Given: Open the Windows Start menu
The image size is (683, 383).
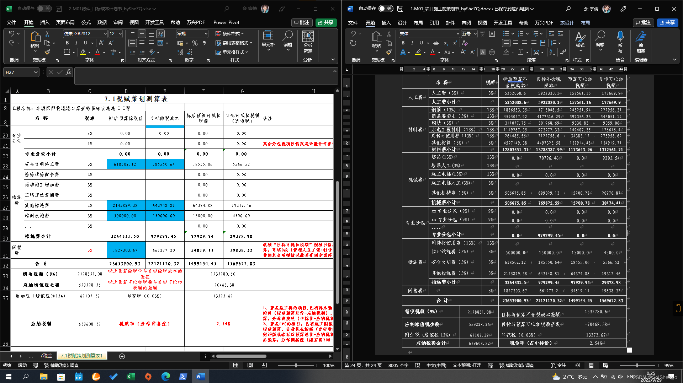Looking at the screenshot, I should [x=9, y=377].
